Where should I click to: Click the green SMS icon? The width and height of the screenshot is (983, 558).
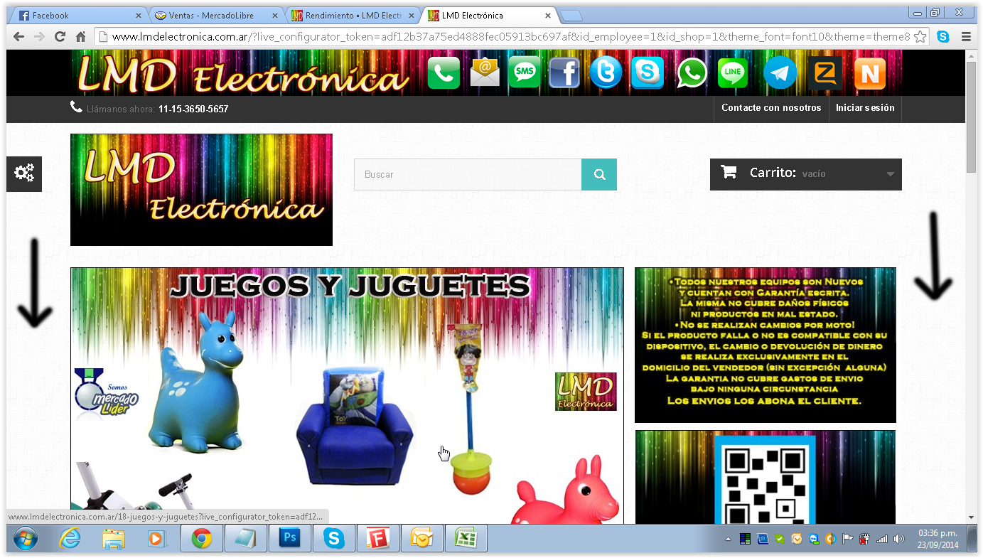[525, 73]
